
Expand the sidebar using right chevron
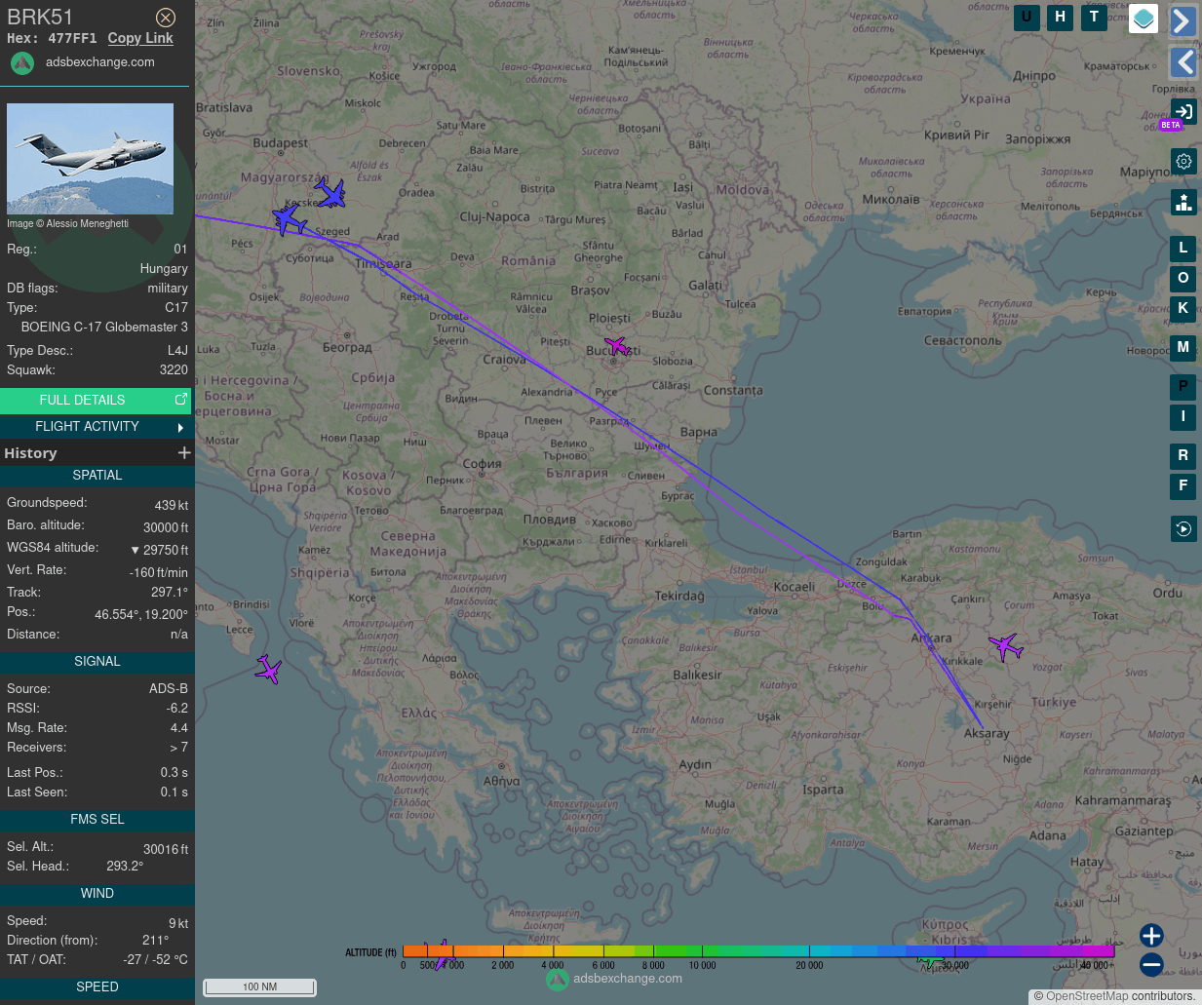click(1183, 21)
